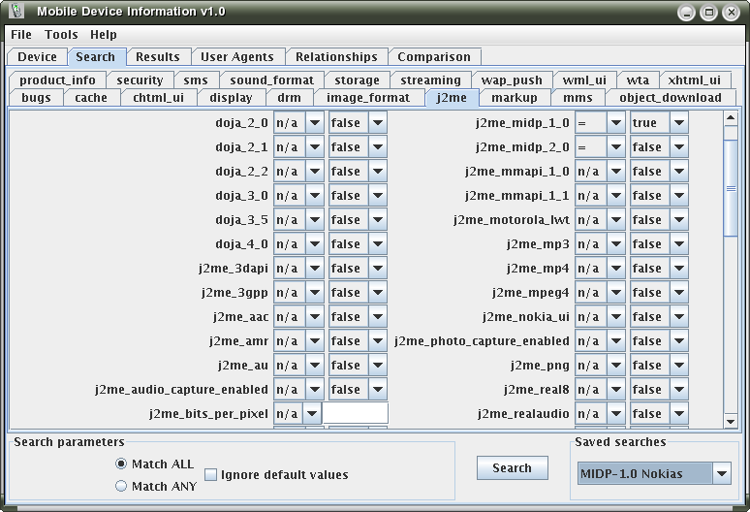This screenshot has width=750, height=512.
Task: Click the j2me_bits_per_pixel value text field
Action: pyautogui.click(x=356, y=414)
